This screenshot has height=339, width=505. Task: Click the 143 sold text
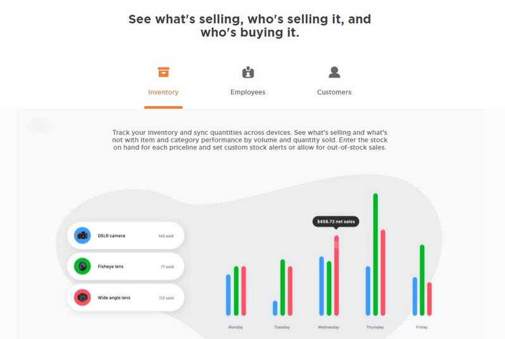pyautogui.click(x=166, y=236)
